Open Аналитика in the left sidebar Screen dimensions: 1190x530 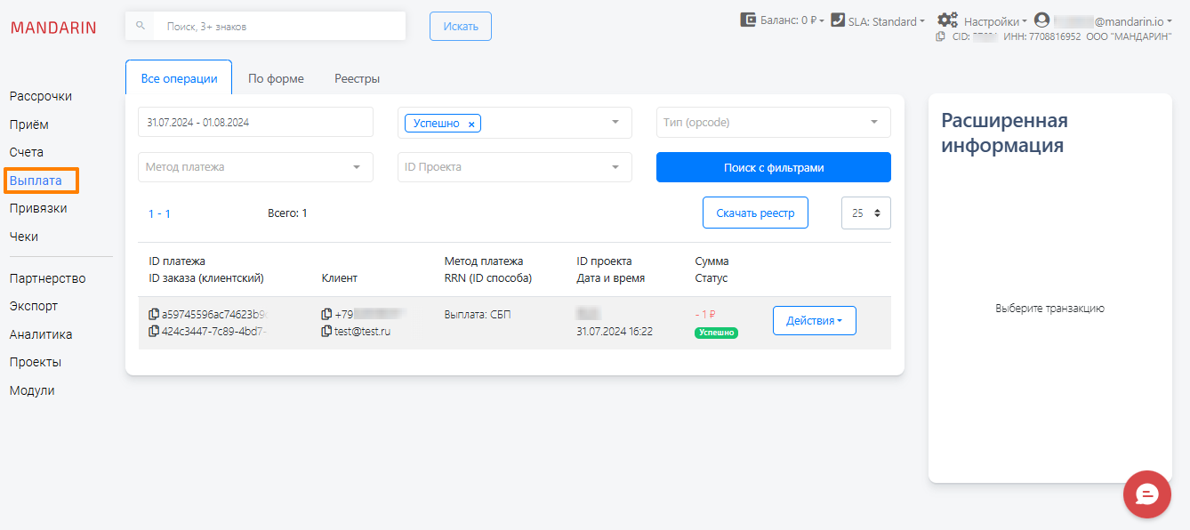point(41,334)
